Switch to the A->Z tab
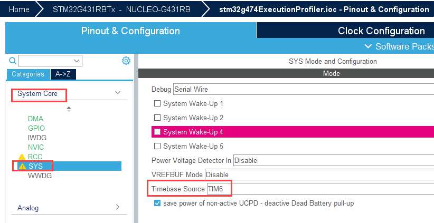The width and height of the screenshot is (434, 223). [x=63, y=74]
